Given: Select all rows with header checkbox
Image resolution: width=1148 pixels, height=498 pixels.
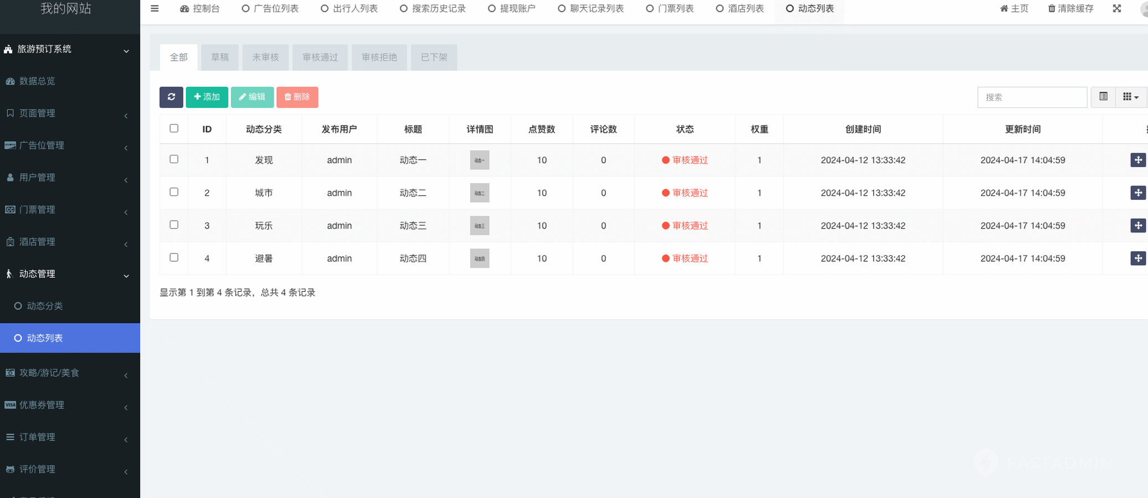Looking at the screenshot, I should pyautogui.click(x=174, y=128).
